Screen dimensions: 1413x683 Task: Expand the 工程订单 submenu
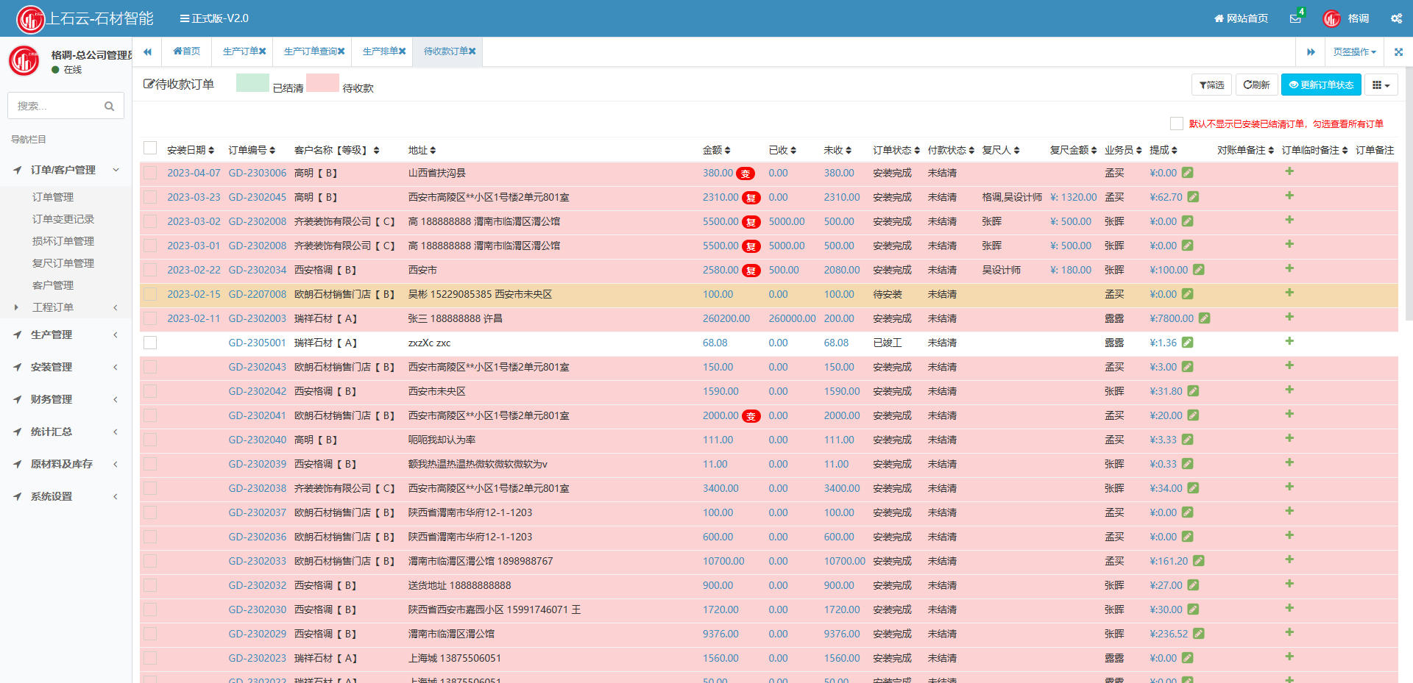66,307
